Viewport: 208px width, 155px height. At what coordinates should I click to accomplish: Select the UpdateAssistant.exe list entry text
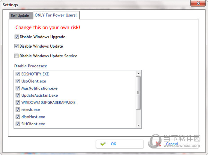[x=40, y=95]
